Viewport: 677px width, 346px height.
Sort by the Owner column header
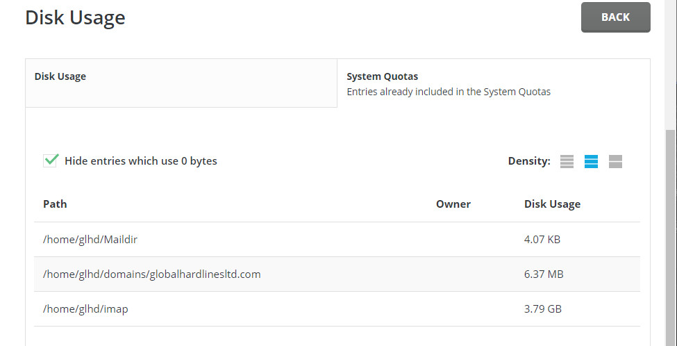pos(453,204)
